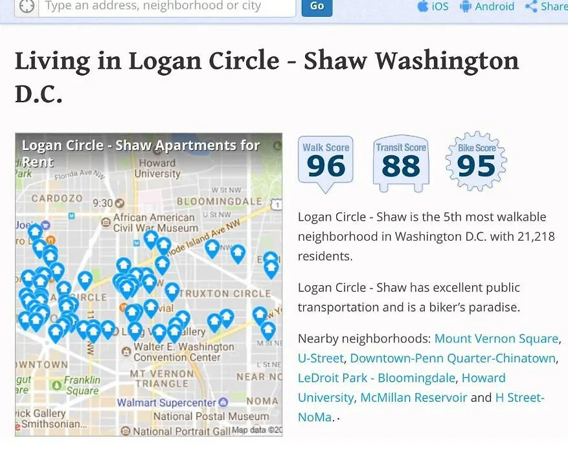Open the U-Street neighborhood link

point(321,358)
